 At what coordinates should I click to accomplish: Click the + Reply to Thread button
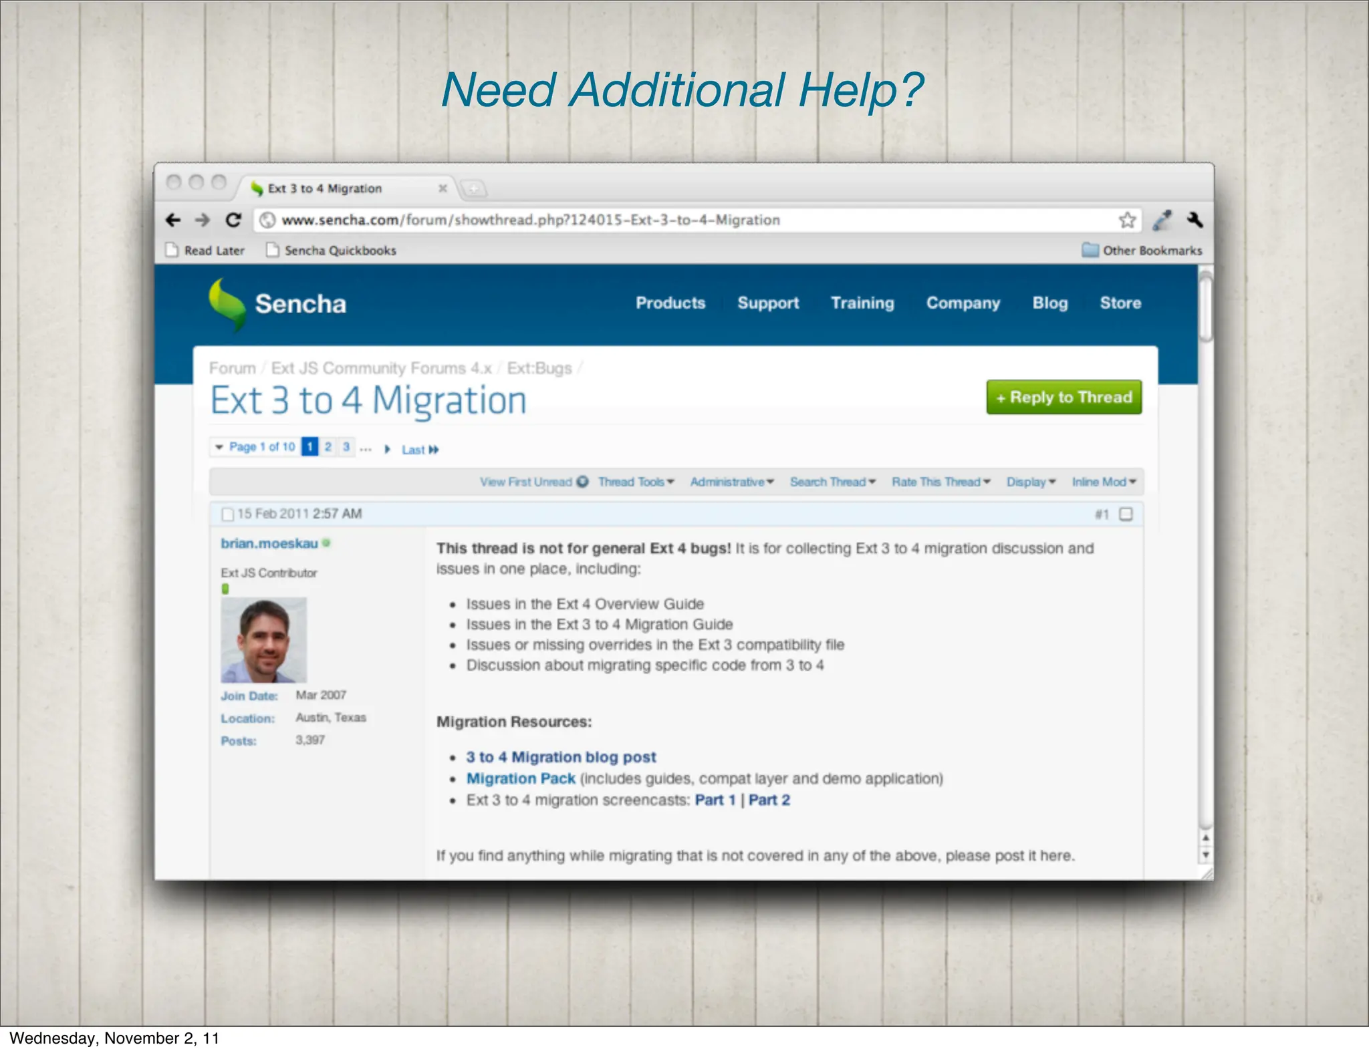[1064, 398]
